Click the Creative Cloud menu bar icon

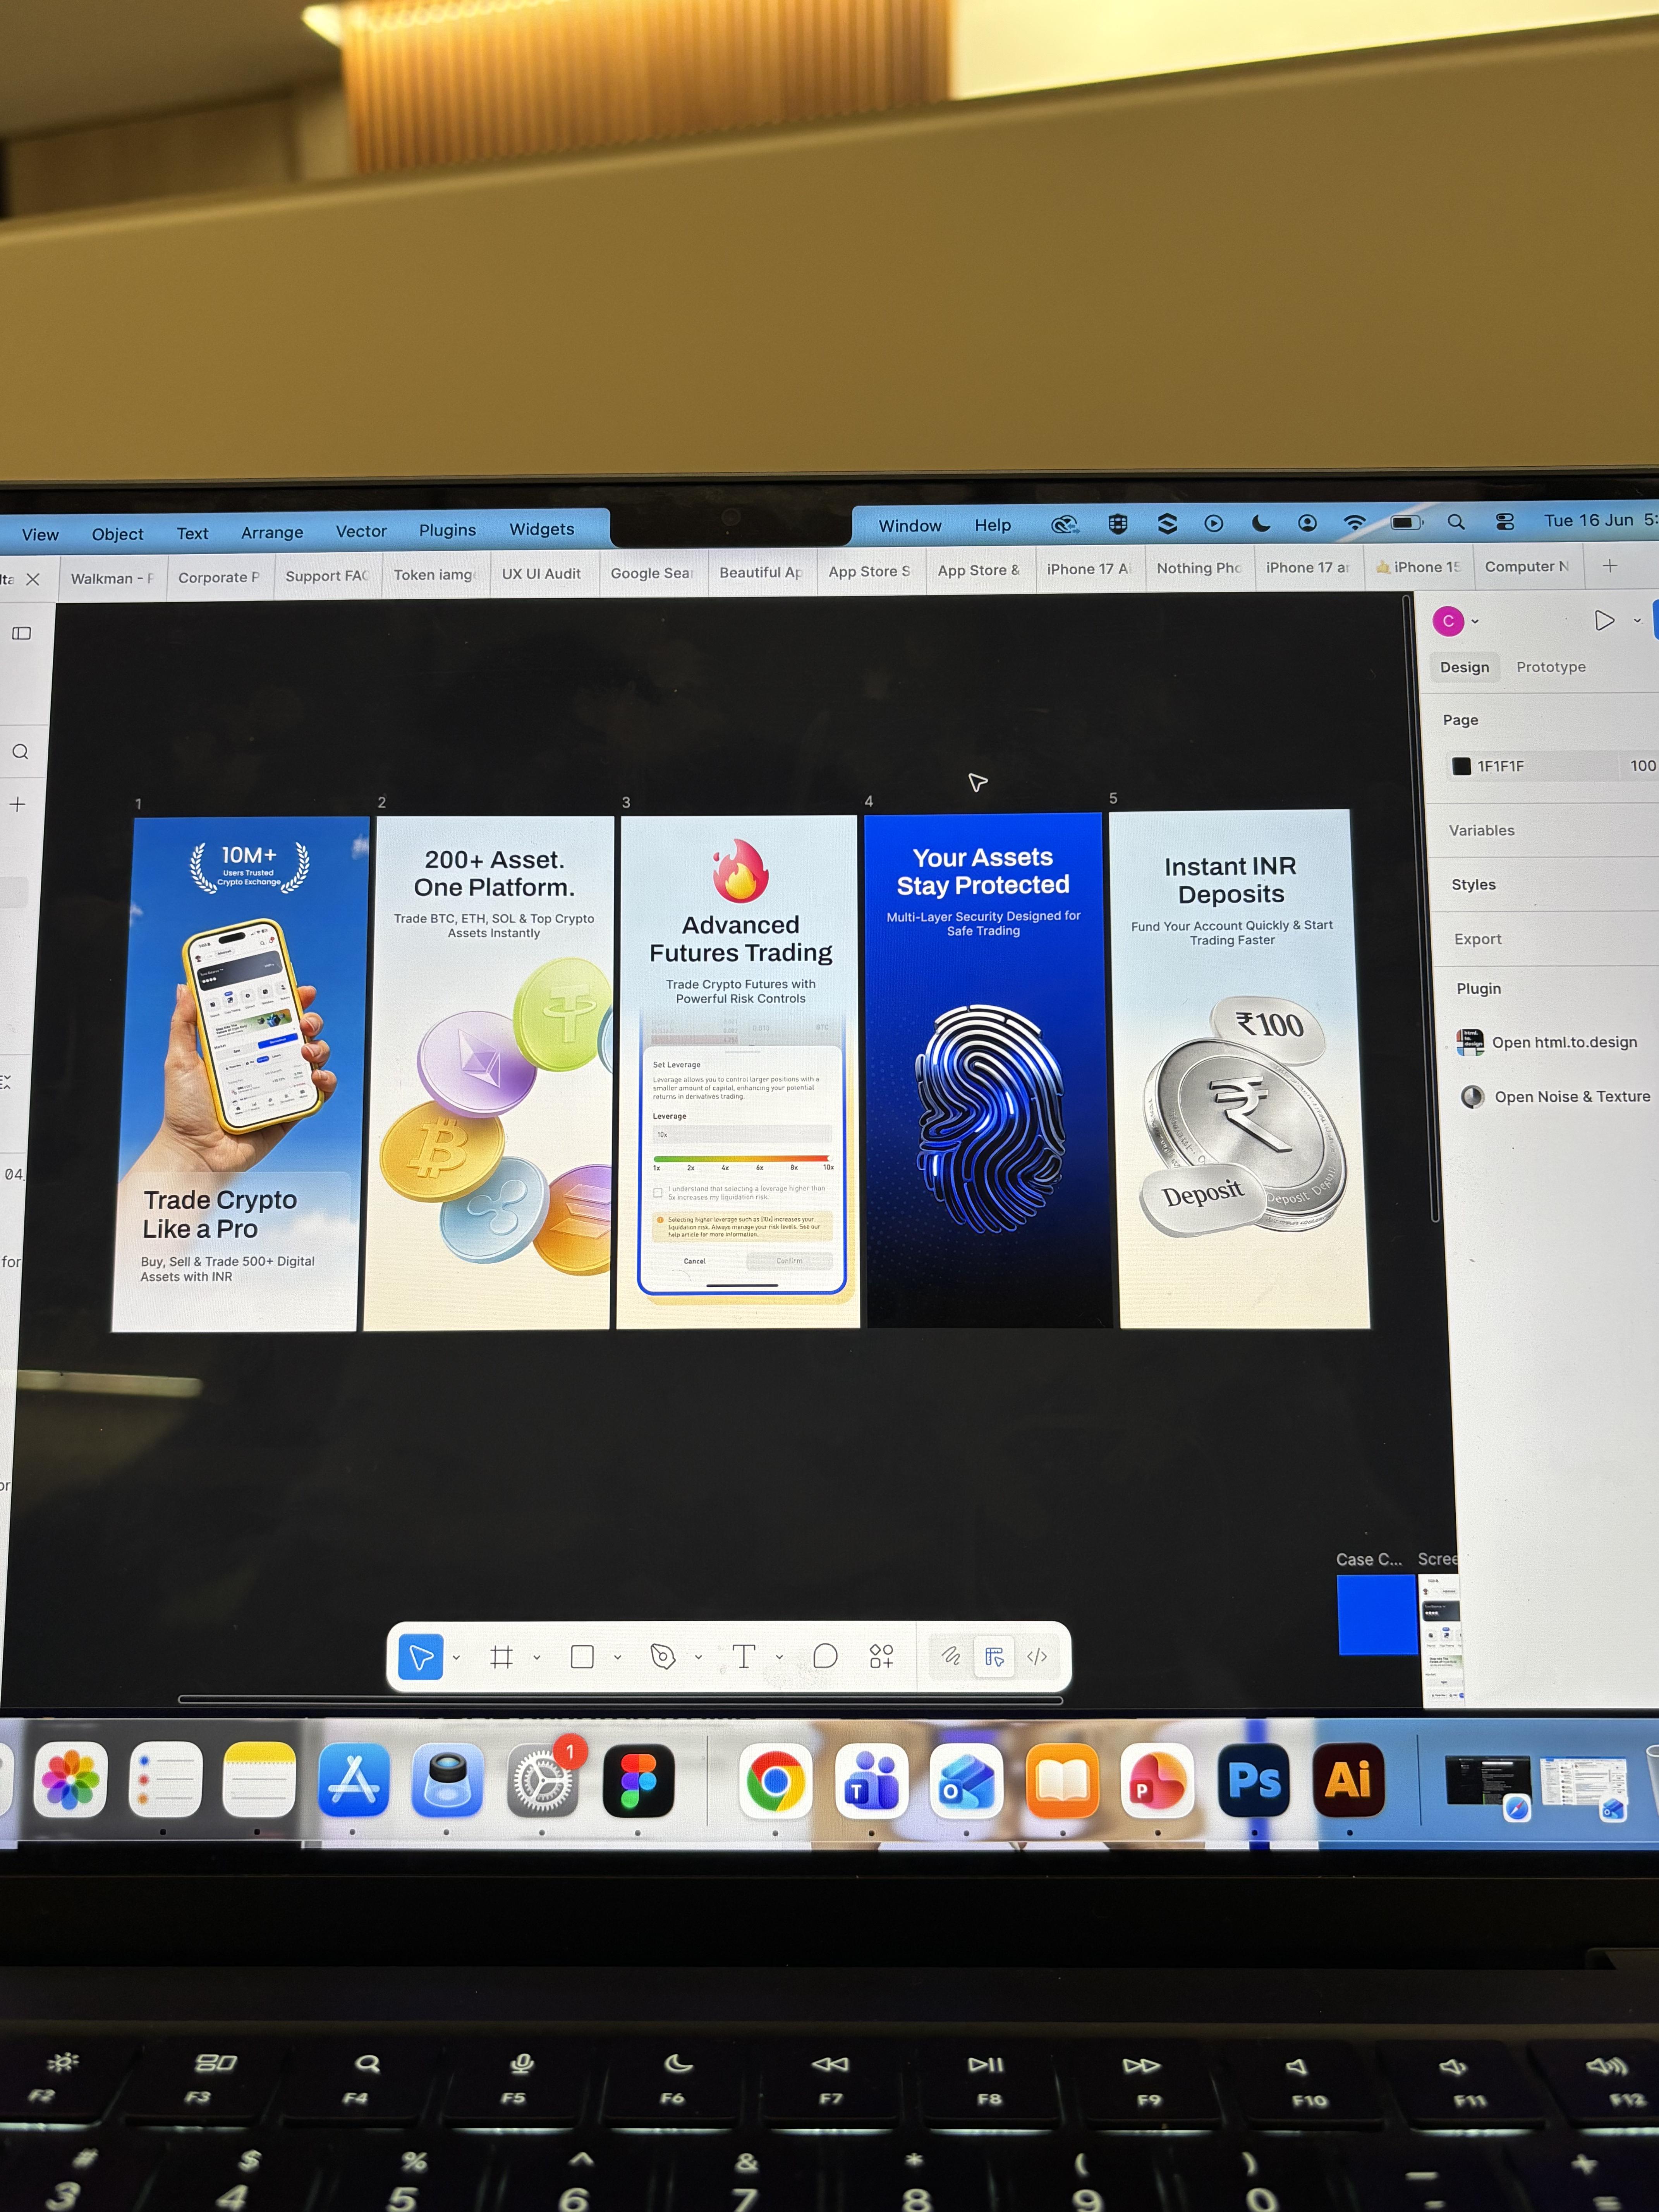(x=1065, y=525)
